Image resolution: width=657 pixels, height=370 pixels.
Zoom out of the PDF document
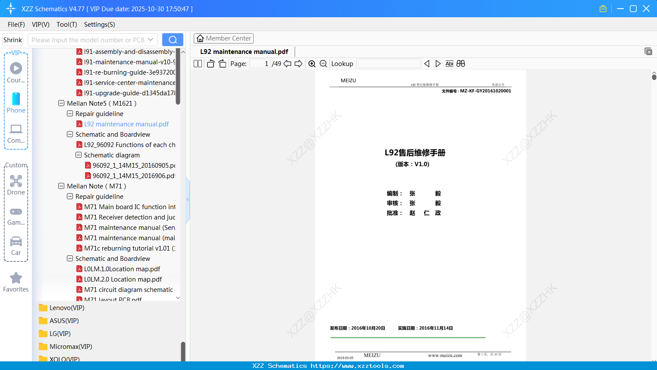tap(324, 64)
